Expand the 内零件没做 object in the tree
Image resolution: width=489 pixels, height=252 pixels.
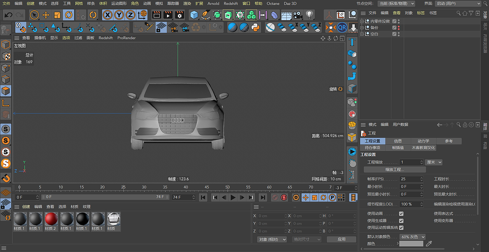[361, 21]
